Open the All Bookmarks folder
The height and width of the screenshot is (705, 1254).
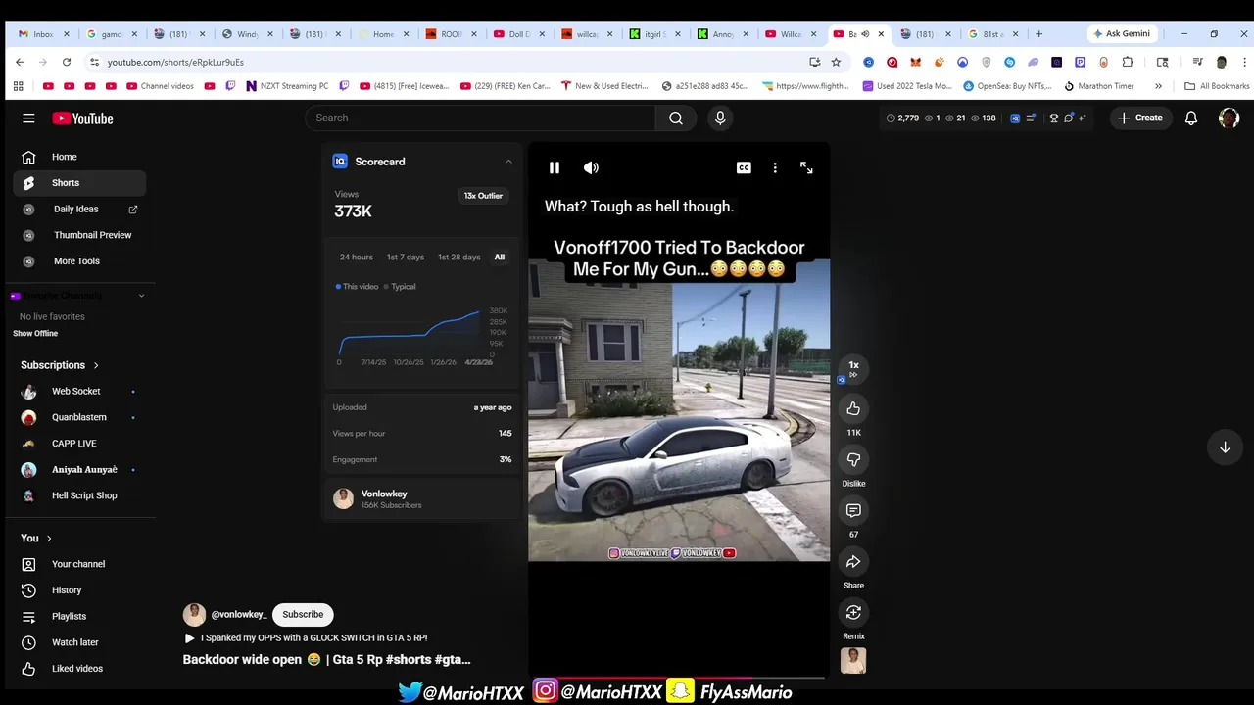point(1217,86)
